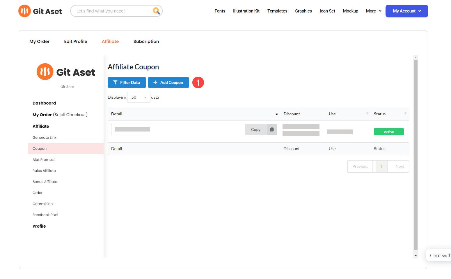Click scrollbar down arrow

[x=416, y=256]
